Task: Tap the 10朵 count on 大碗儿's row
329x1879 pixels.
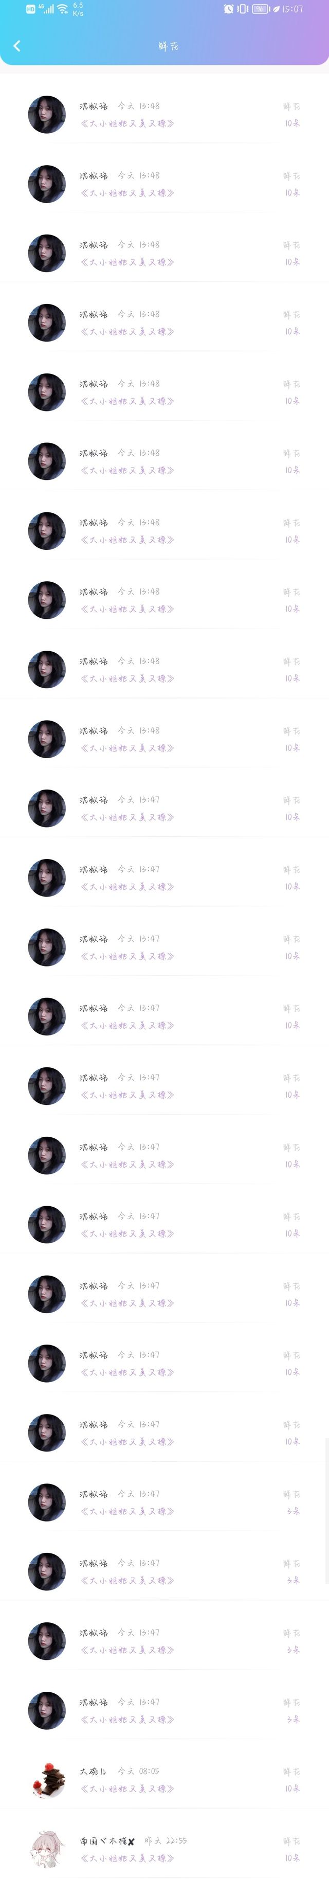Action: 292,1788
